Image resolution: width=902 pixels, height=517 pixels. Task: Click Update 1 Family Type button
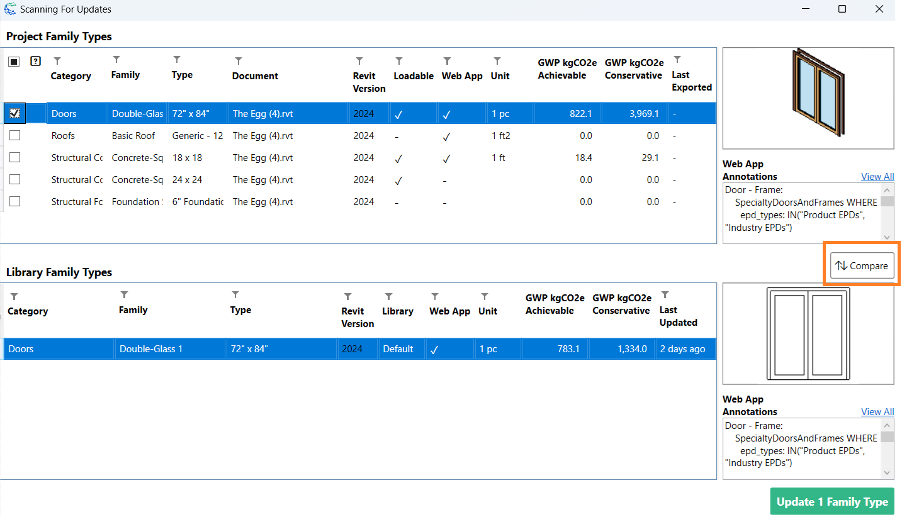832,501
